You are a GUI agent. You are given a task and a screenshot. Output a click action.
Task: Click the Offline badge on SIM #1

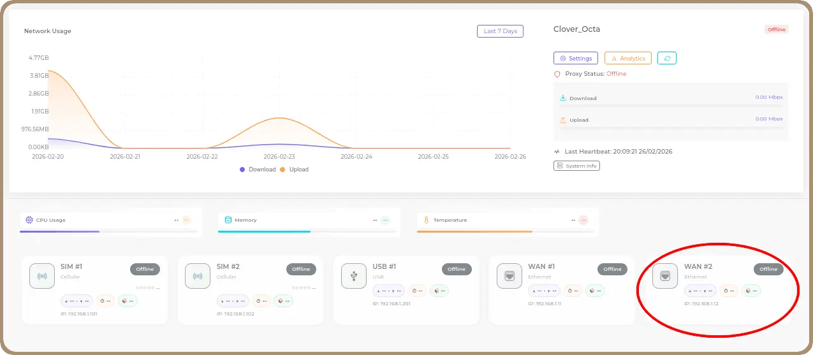tap(145, 269)
